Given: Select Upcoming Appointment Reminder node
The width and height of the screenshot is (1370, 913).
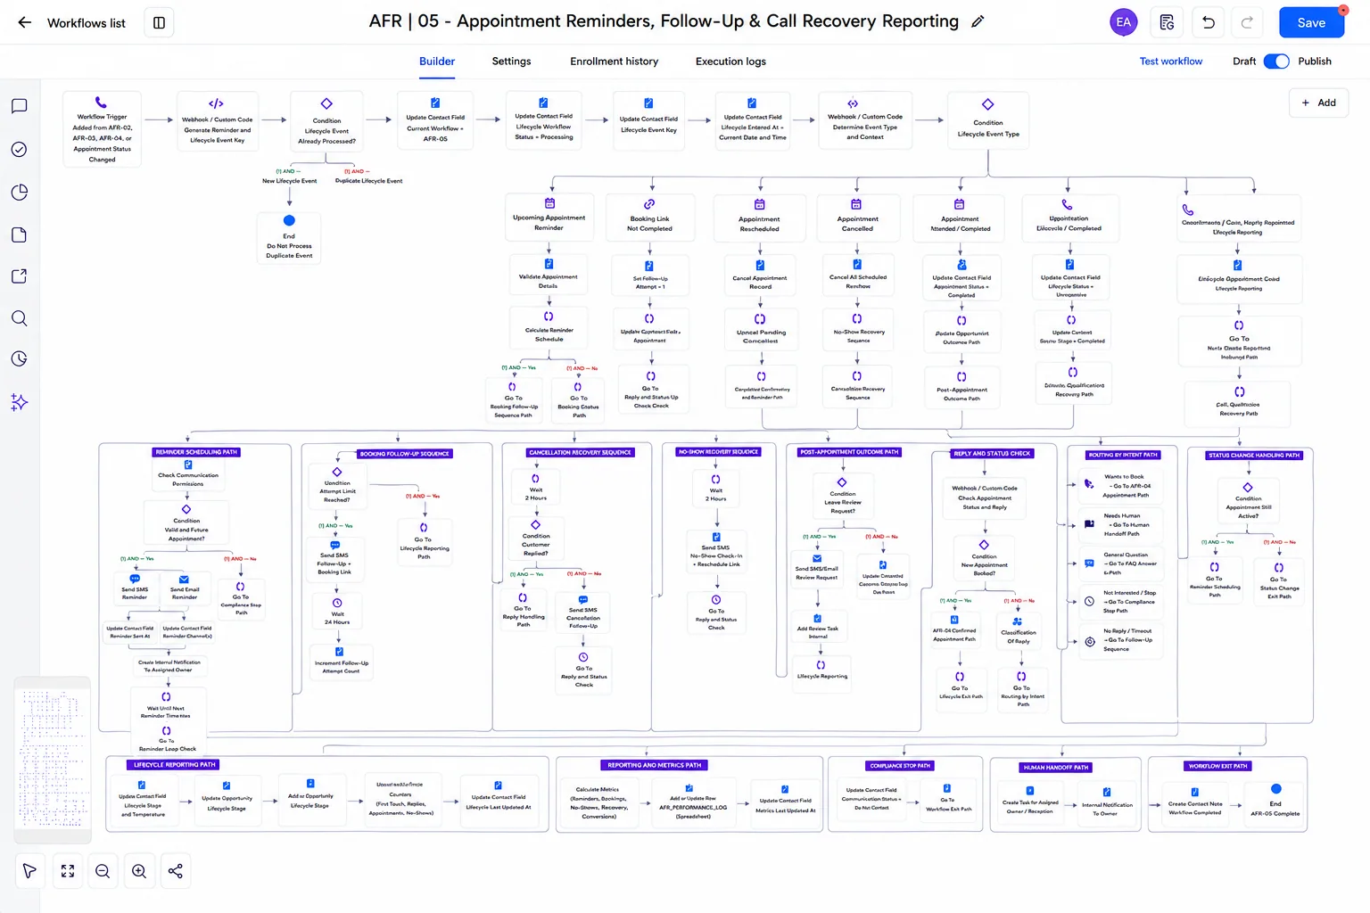Looking at the screenshot, I should tap(549, 217).
